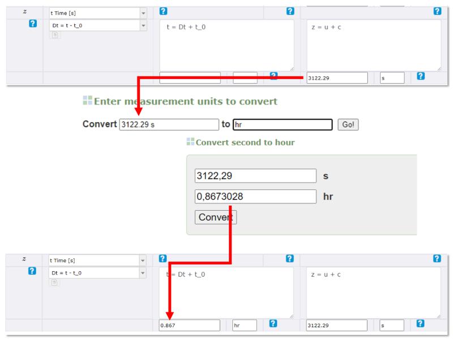The image size is (453, 339).
Task: Click help icon left of lower Dt formula dropdown
Action: 32,271
